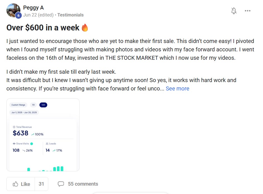This screenshot has width=263, height=194.
Task: Click the teal dot next to Store Visits
Action: click(32, 144)
